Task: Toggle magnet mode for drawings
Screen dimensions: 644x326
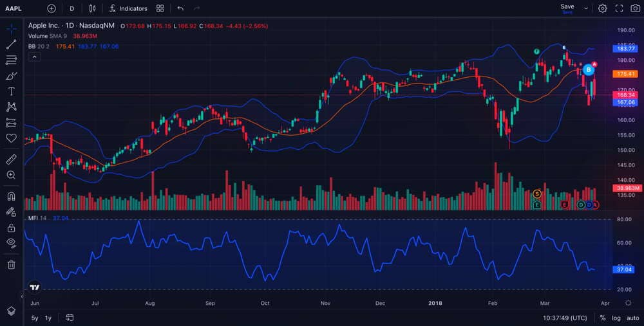Action: pos(11,196)
